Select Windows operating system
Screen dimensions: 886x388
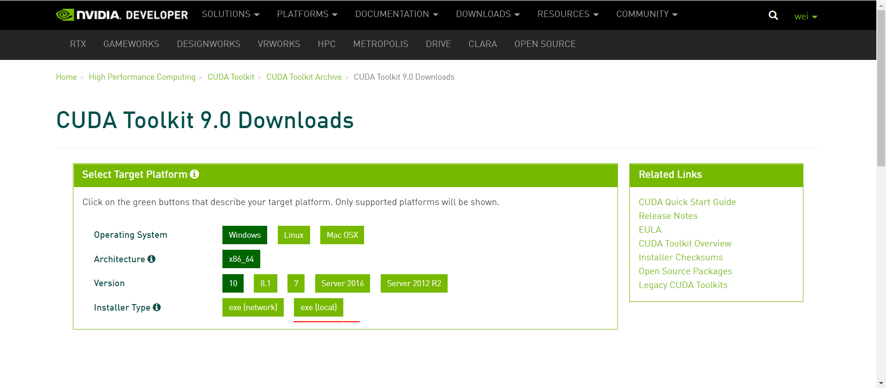(x=245, y=235)
